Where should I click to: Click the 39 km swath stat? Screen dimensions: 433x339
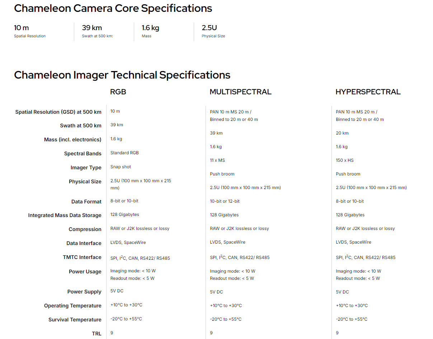97,31
